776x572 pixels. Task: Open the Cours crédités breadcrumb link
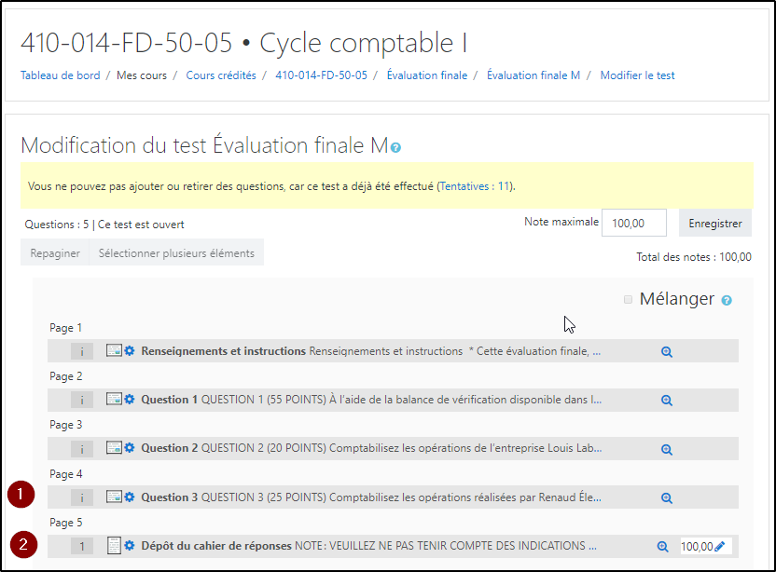click(x=221, y=75)
